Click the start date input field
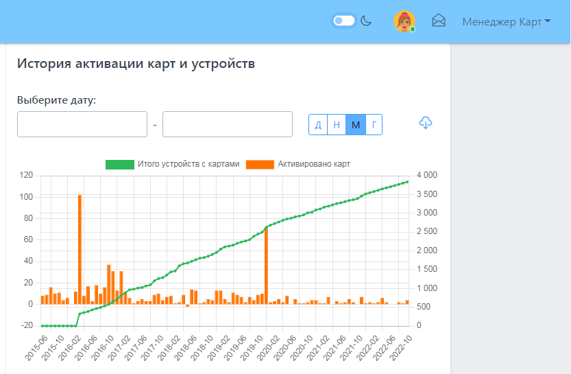This screenshot has width=571, height=374. tap(82, 124)
